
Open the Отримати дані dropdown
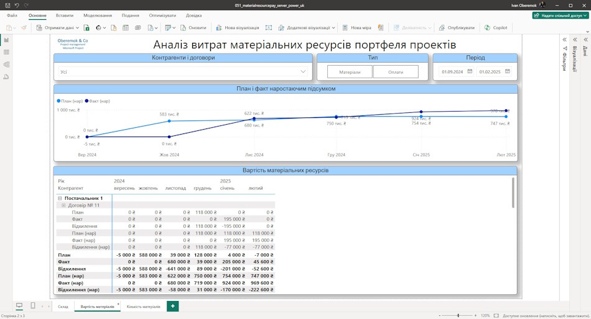(77, 28)
